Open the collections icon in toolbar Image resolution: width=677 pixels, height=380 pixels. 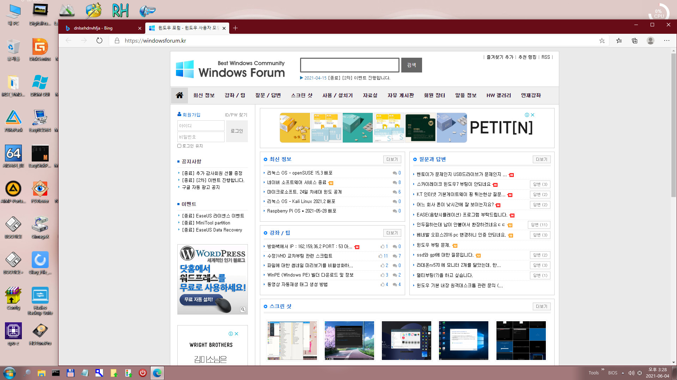[635, 41]
